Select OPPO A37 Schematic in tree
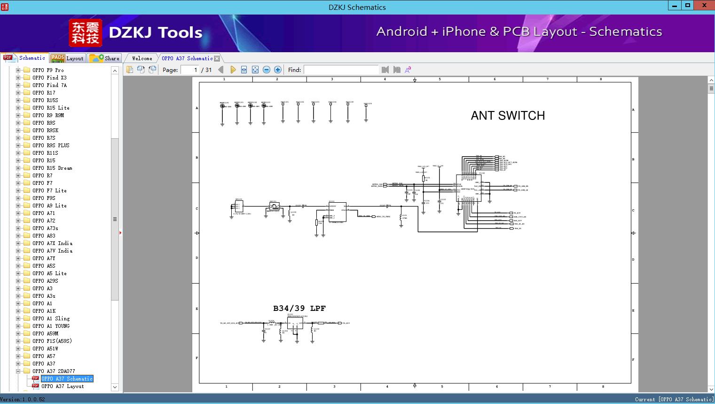Viewport: 715px width, 404px height. (x=67, y=379)
